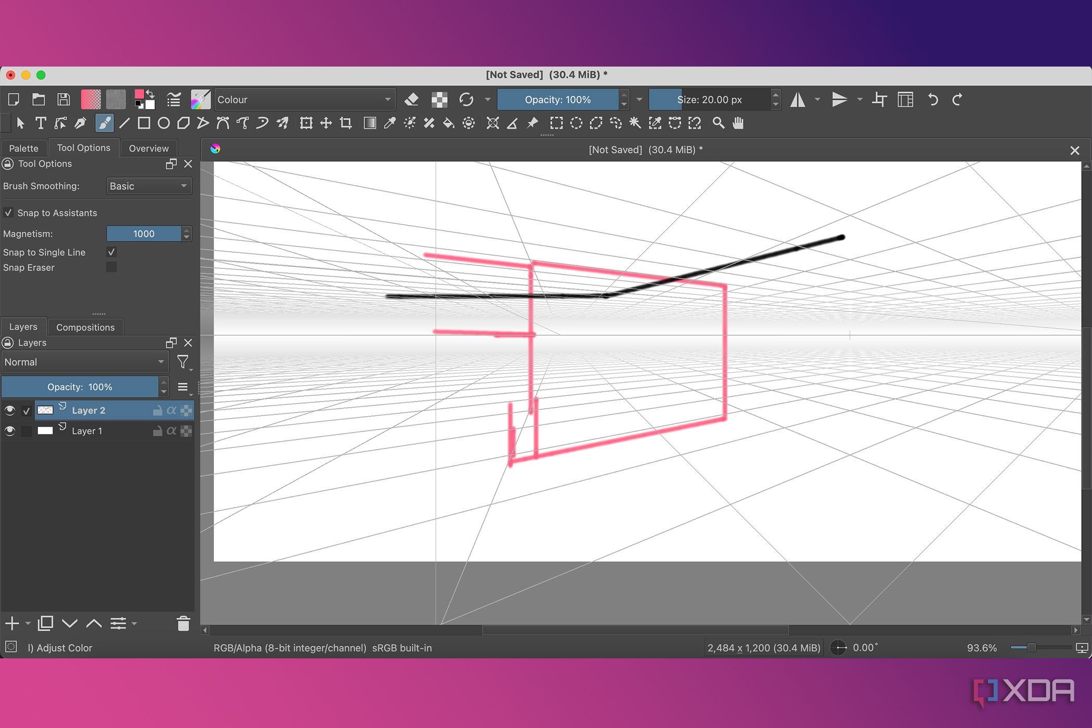Save the document with floppy icon
The height and width of the screenshot is (728, 1092).
[x=63, y=99]
